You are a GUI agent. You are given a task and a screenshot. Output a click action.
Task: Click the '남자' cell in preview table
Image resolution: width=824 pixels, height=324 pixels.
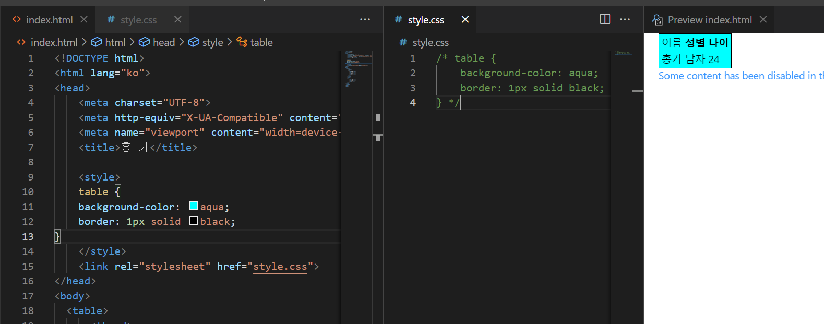696,59
